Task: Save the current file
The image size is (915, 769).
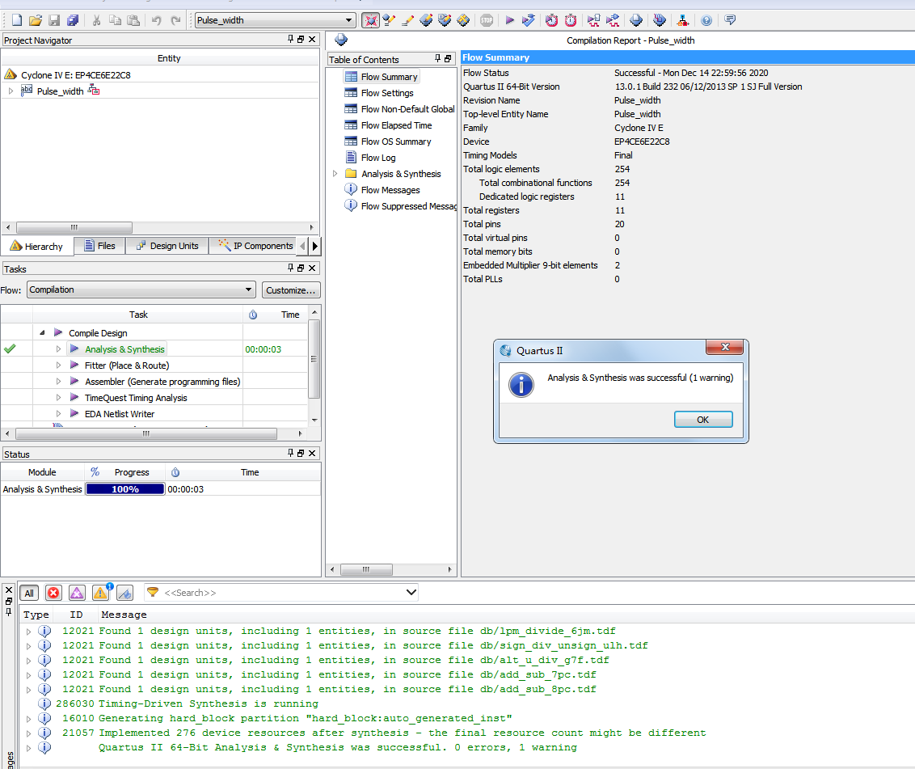Action: click(x=54, y=20)
